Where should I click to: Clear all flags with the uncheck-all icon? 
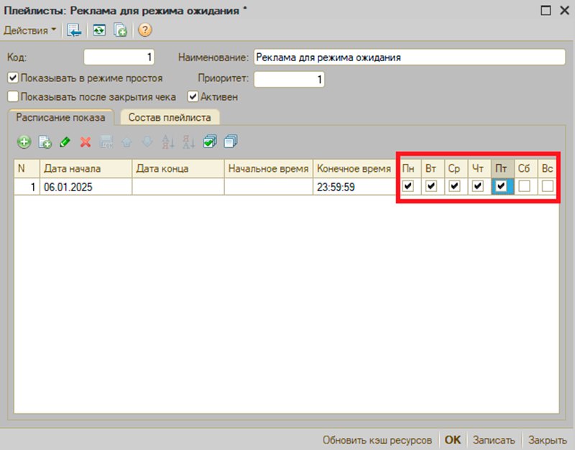click(231, 142)
